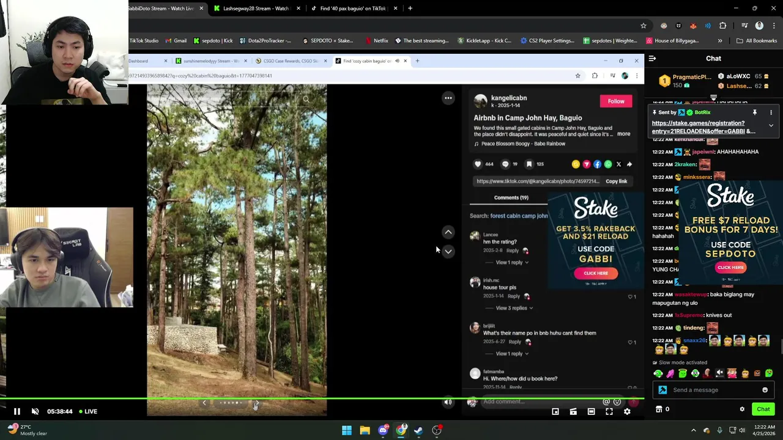Open the Peace Blossom Boogy sound link
Image resolution: width=783 pixels, height=440 pixels.
[x=523, y=144]
